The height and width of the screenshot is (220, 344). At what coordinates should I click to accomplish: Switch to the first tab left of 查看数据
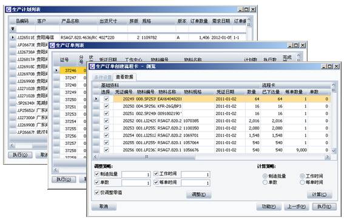point(103,78)
